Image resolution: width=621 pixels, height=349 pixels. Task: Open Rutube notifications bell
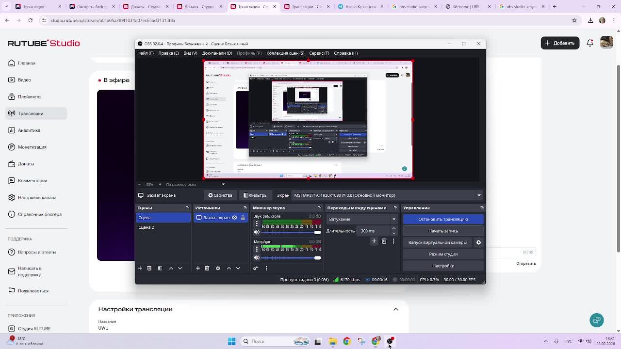[x=590, y=43]
